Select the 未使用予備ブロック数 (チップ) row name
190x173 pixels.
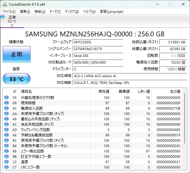42,114
